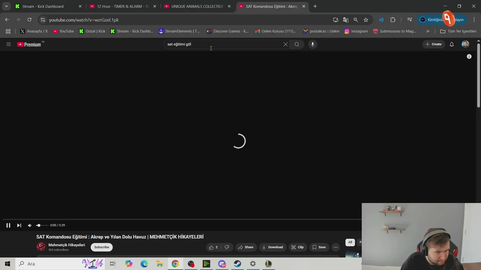Go back in the browser
The width and height of the screenshot is (481, 270).
click(7, 20)
